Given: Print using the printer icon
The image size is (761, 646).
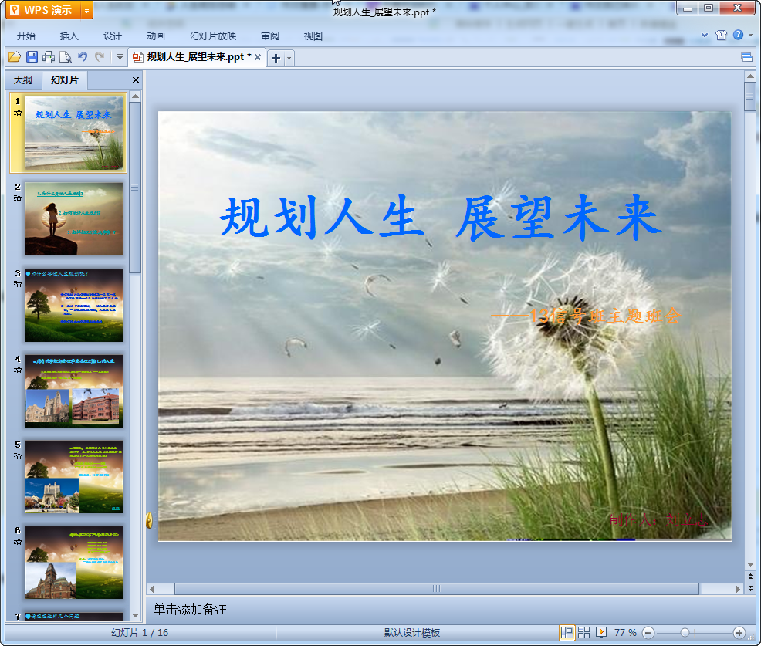Looking at the screenshot, I should 49,57.
